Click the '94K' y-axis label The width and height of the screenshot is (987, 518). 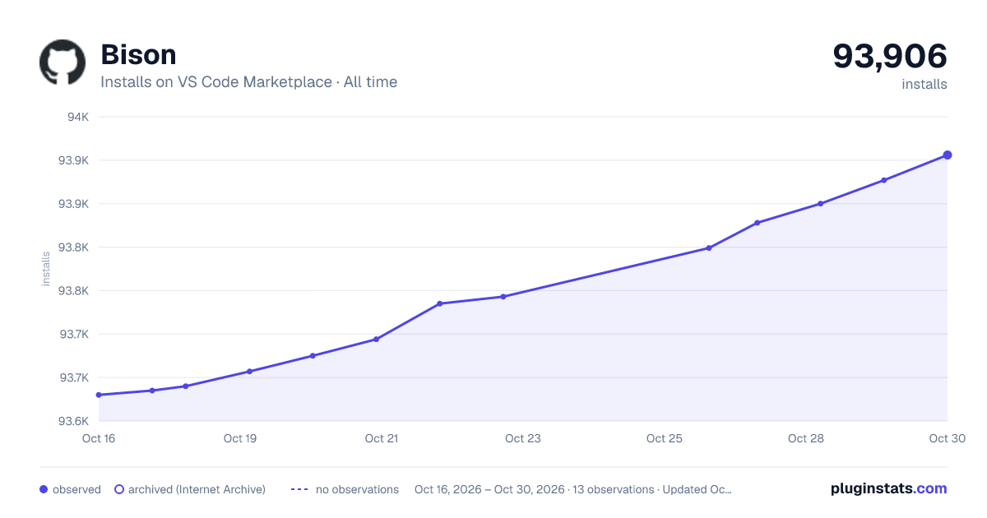[x=78, y=117]
